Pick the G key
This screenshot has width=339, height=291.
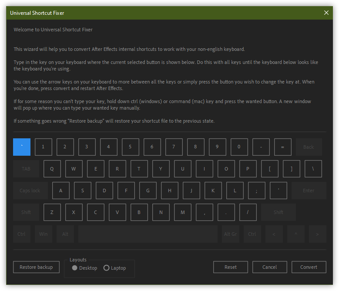click(148, 191)
